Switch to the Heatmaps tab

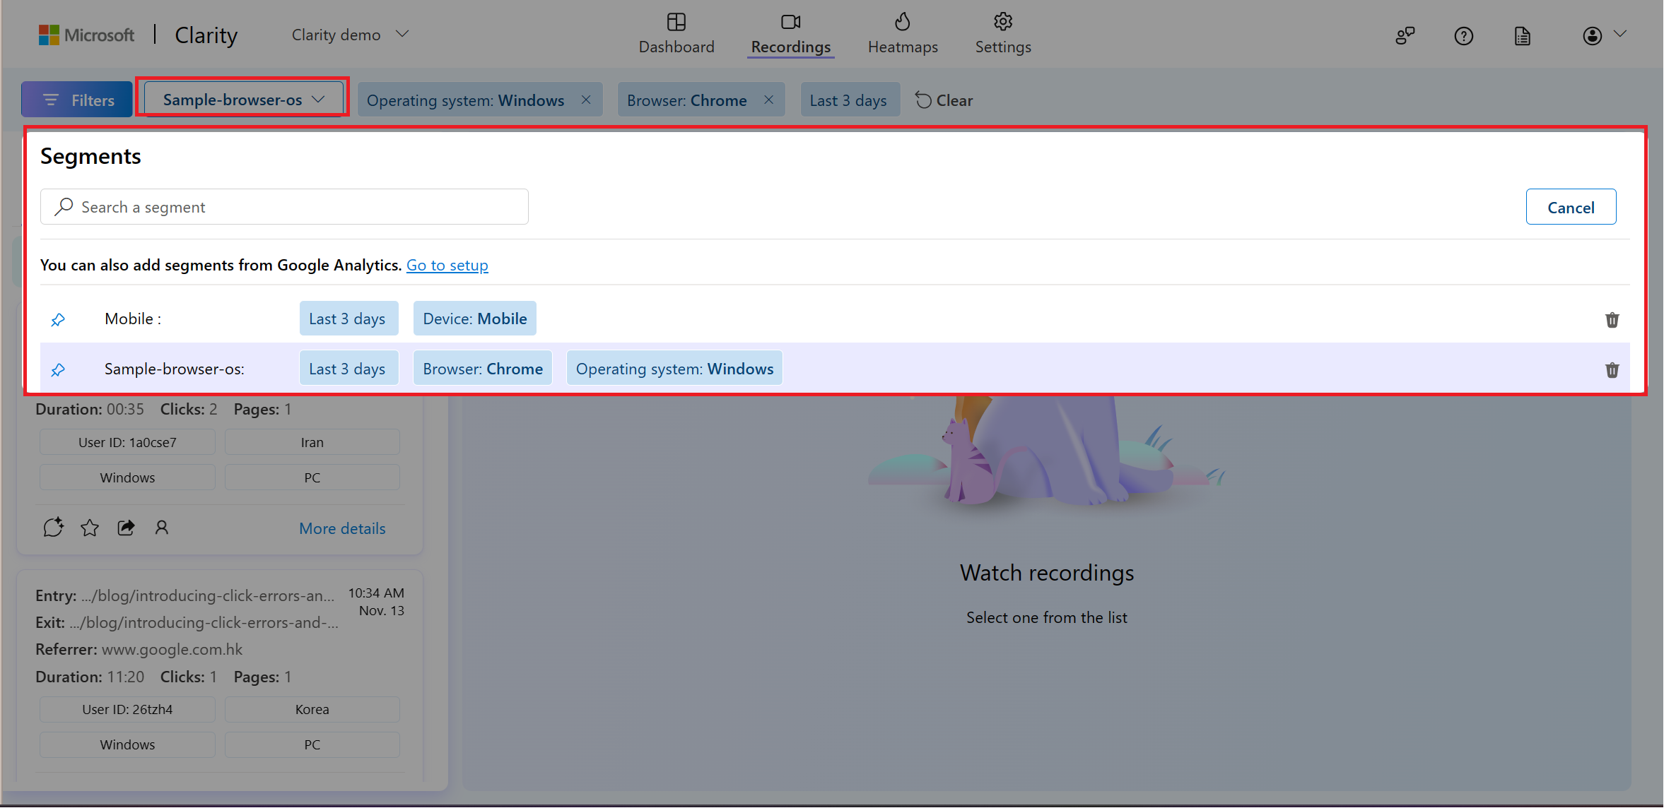pos(903,35)
